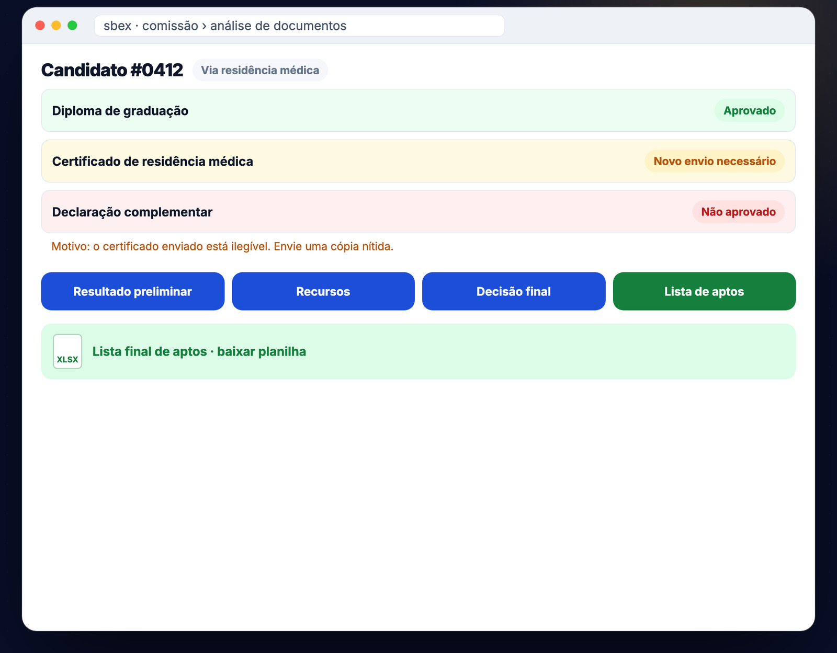Open the Resultado preliminar tab
The image size is (837, 653).
(x=132, y=291)
